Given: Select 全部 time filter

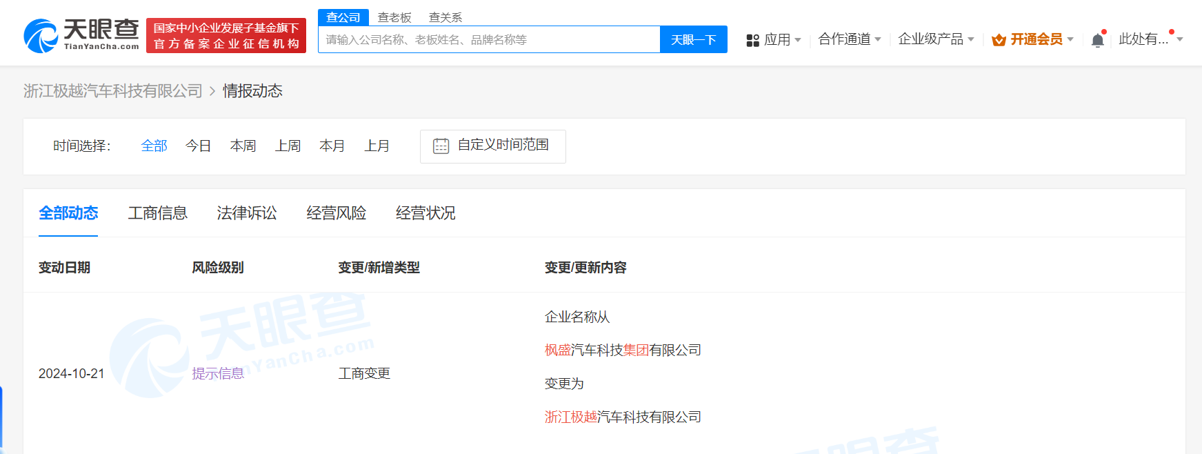Looking at the screenshot, I should click(x=154, y=146).
